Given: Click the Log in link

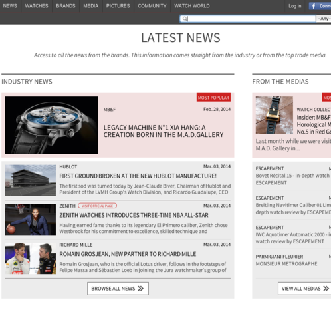Looking at the screenshot, I should click(294, 6).
